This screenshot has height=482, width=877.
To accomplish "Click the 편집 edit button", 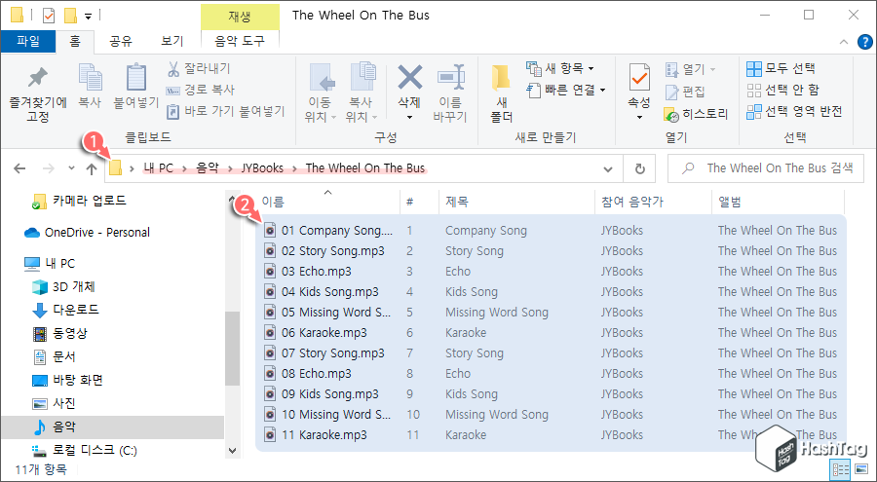I will pyautogui.click(x=685, y=92).
